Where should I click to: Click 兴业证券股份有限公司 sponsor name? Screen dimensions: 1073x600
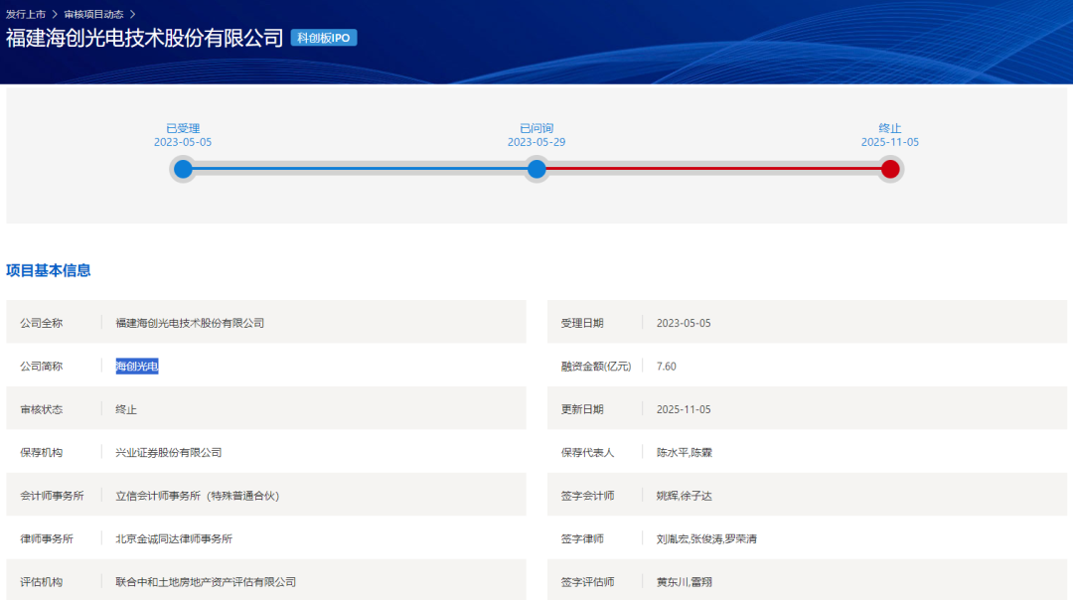(x=168, y=452)
